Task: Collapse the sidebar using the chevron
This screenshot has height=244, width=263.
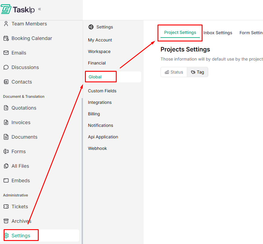Action: pyautogui.click(x=39, y=9)
